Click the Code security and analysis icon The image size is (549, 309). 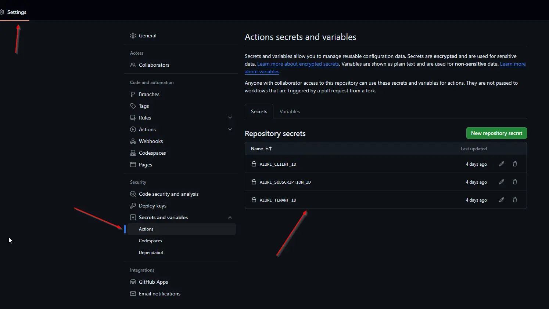point(133,194)
